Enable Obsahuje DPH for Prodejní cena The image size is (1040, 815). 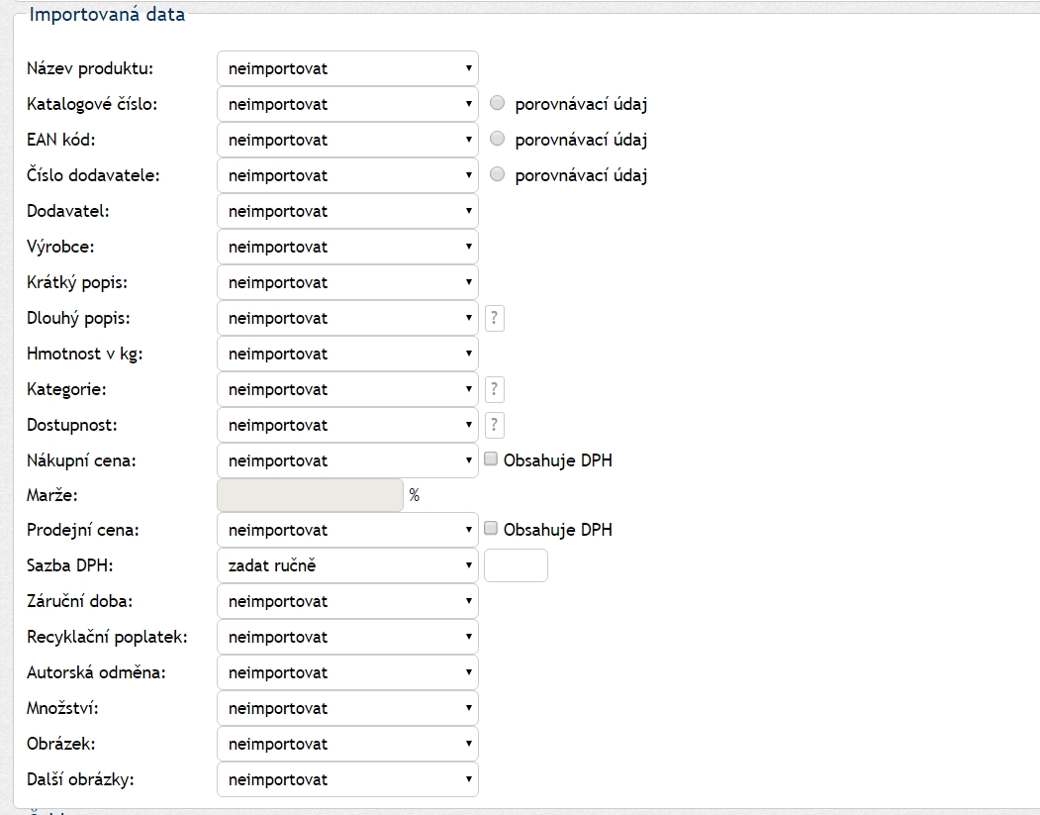491,529
